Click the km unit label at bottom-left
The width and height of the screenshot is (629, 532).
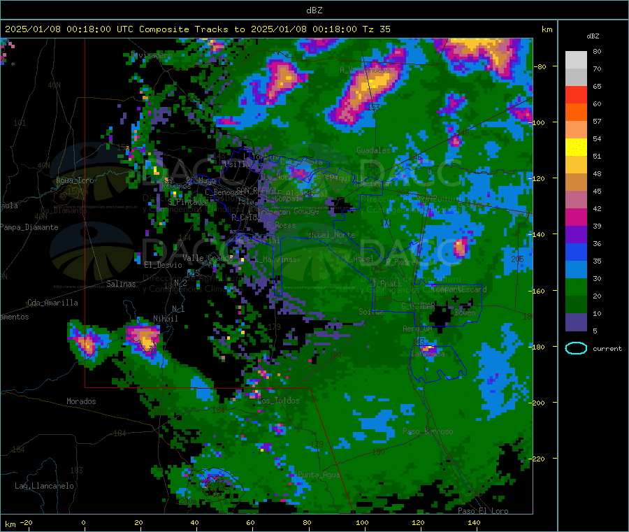click(10, 524)
